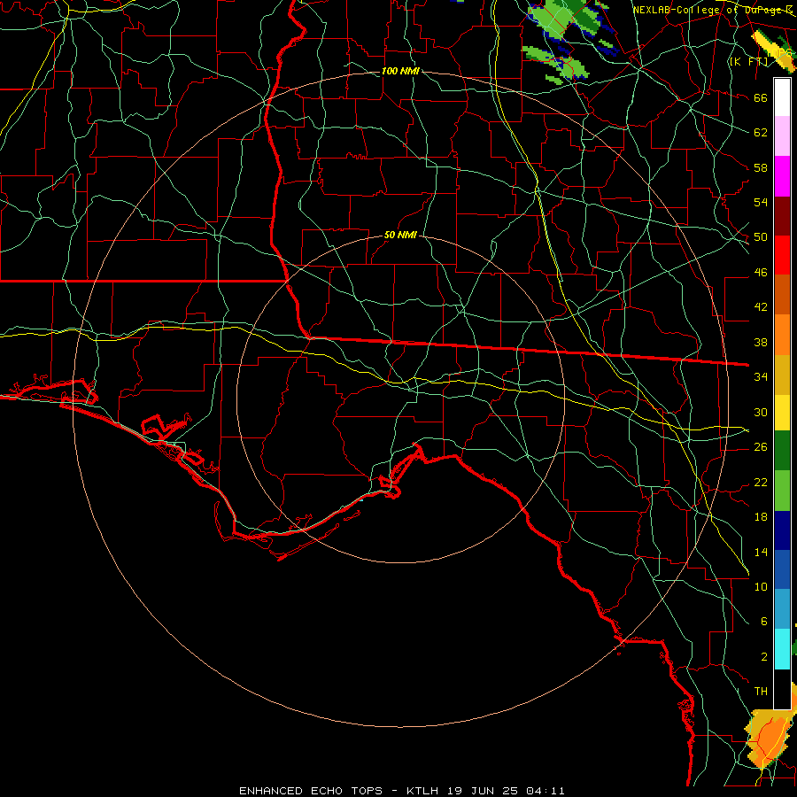The image size is (797, 797).
Task: Select the yellow 34 kft legend swatch
Action: [782, 412]
